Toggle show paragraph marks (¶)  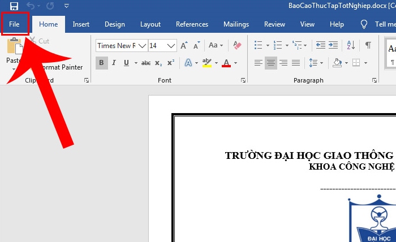pos(368,45)
